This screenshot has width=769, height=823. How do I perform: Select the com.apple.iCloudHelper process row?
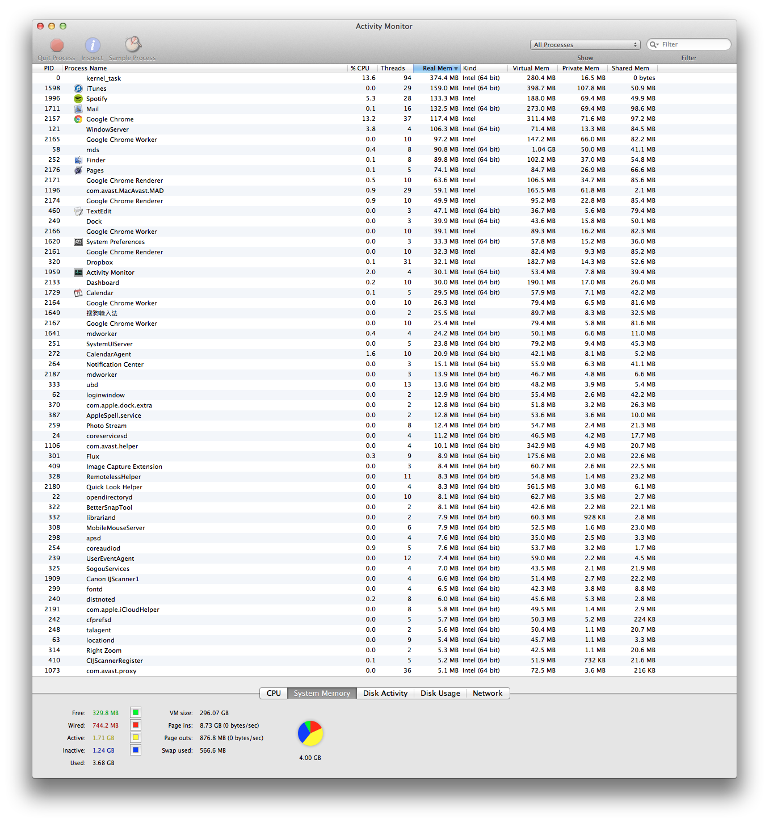(x=385, y=610)
